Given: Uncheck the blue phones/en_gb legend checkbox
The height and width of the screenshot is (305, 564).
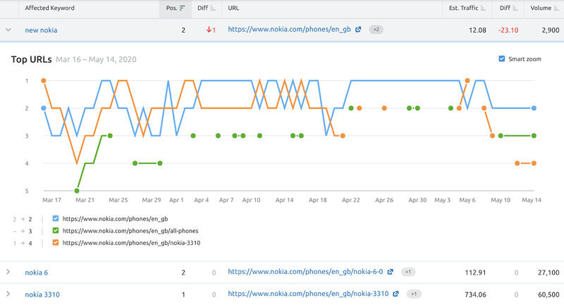Looking at the screenshot, I should [55, 219].
